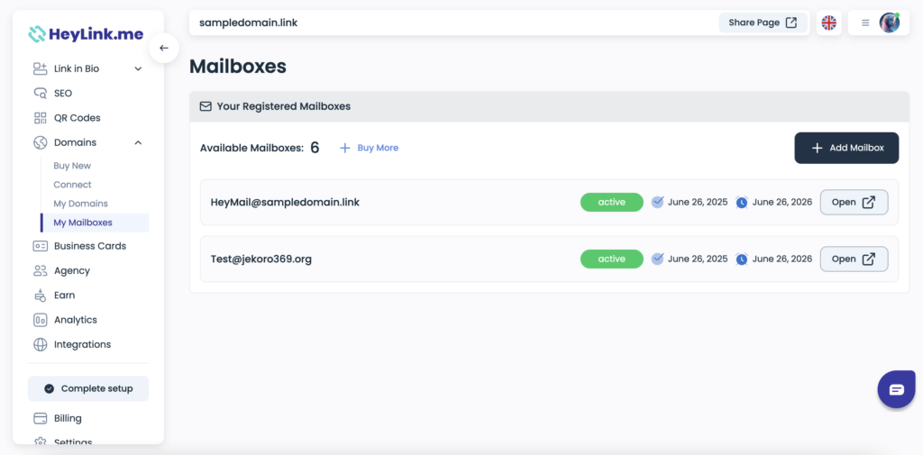Click the user profile avatar
Image resolution: width=923 pixels, height=455 pixels.
click(889, 23)
